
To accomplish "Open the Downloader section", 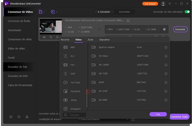I will [x=15, y=30].
